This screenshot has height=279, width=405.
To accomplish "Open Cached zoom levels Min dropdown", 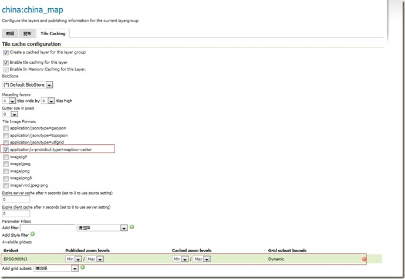I will click(180, 259).
